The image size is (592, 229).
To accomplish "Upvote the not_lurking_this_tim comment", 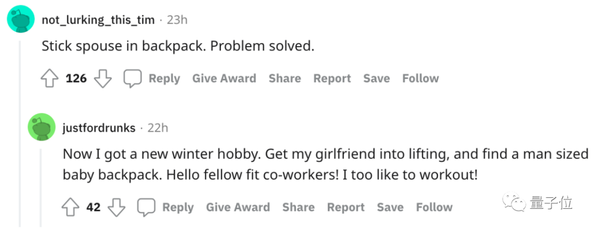I will (50, 79).
